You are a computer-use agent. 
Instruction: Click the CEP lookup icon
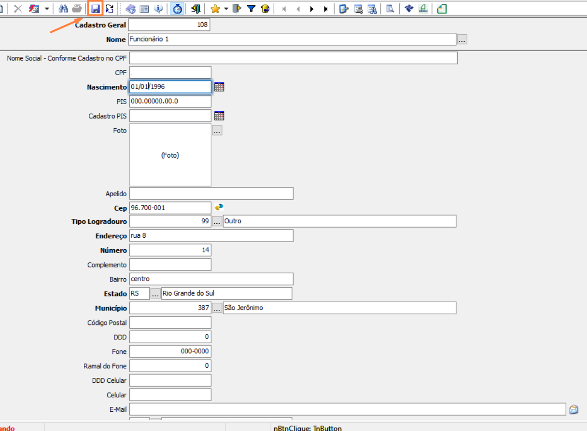[219, 207]
